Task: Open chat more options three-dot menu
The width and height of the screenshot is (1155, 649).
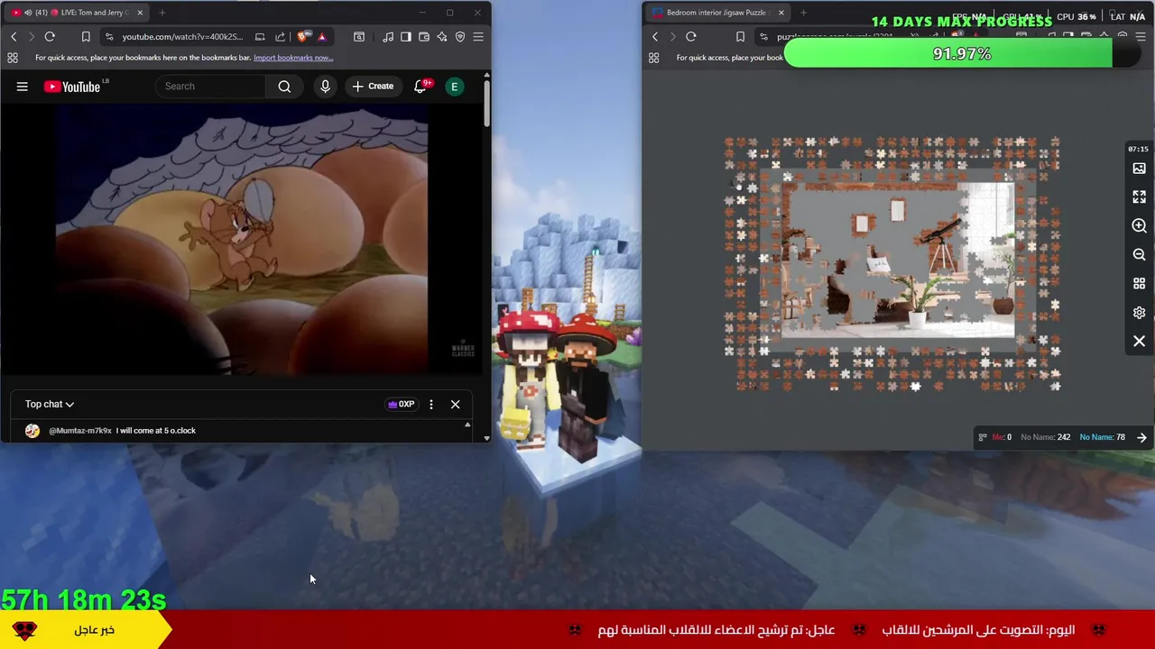Action: coord(431,405)
